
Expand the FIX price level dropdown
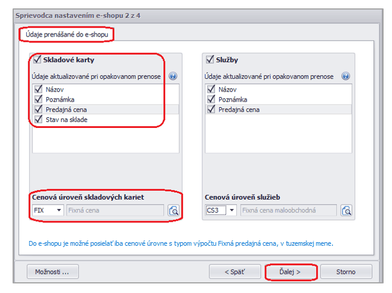(59, 210)
